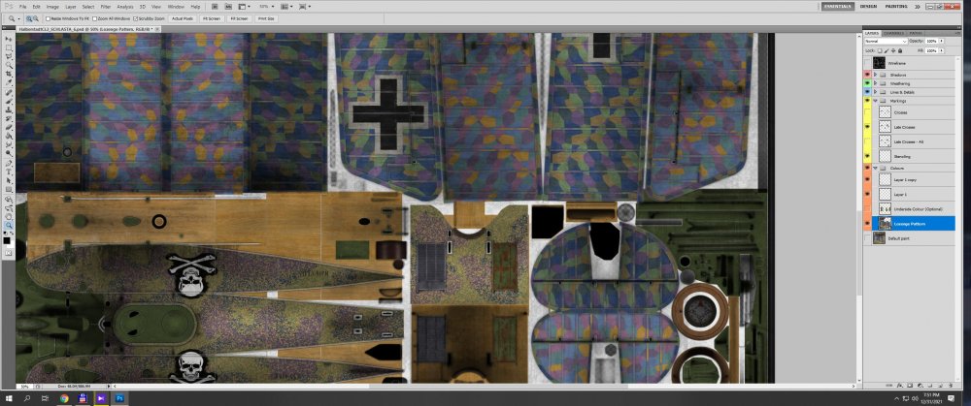
Task: Hide the Weathering layer group
Action: pos(867,82)
